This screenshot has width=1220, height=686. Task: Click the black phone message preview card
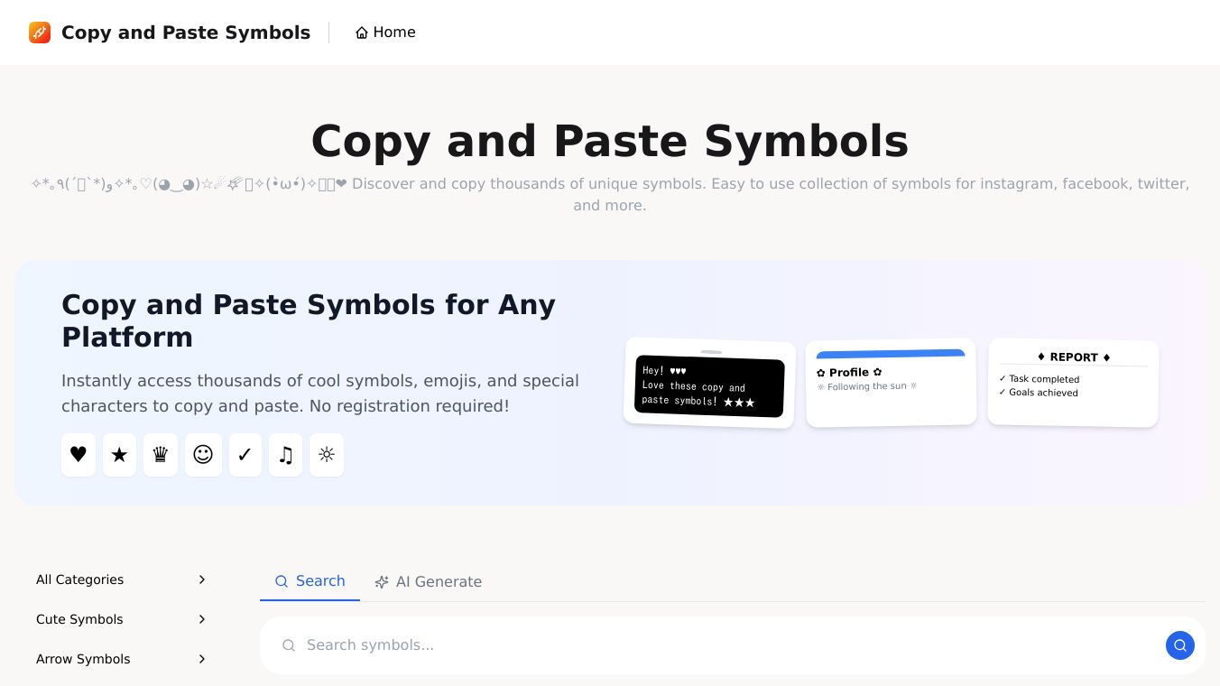click(x=709, y=385)
